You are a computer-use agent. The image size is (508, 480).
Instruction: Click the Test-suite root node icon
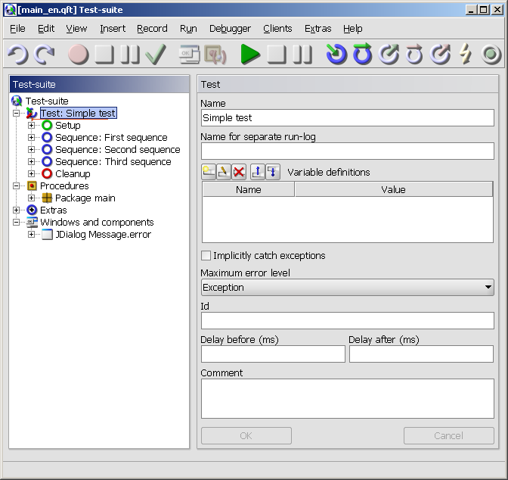pos(17,101)
